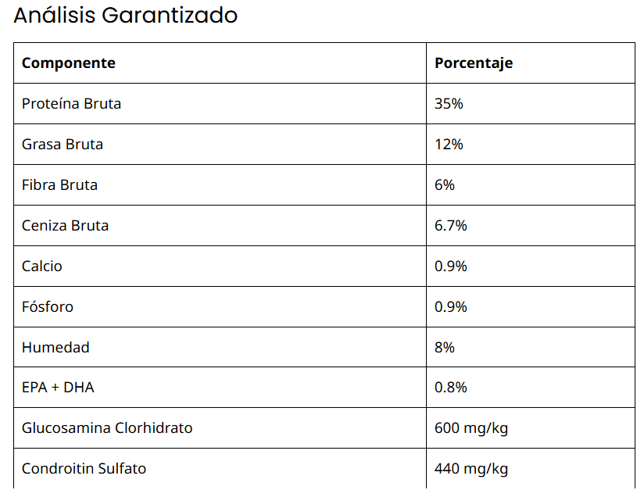The image size is (637, 490).
Task: Select the Grasa Bruta label
Action: coord(63,145)
